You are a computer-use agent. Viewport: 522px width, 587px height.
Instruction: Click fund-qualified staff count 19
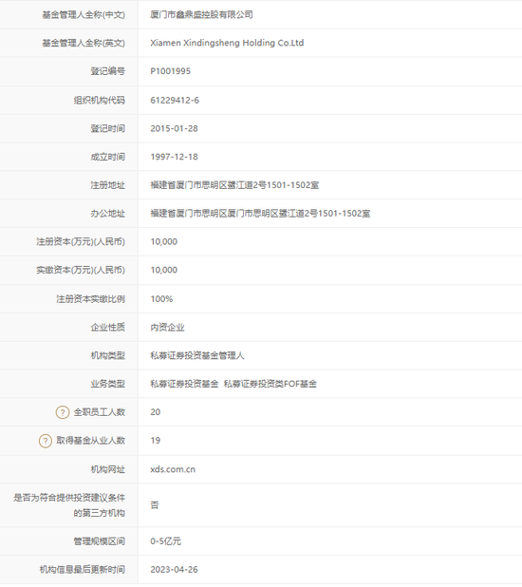click(x=156, y=441)
